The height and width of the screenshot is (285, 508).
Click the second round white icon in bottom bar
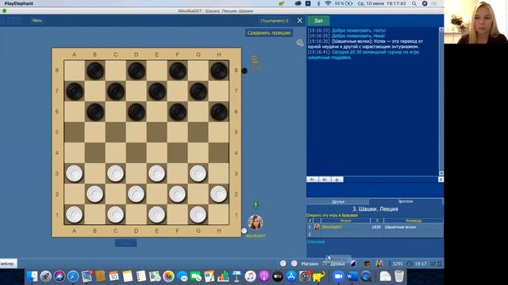click(294, 264)
